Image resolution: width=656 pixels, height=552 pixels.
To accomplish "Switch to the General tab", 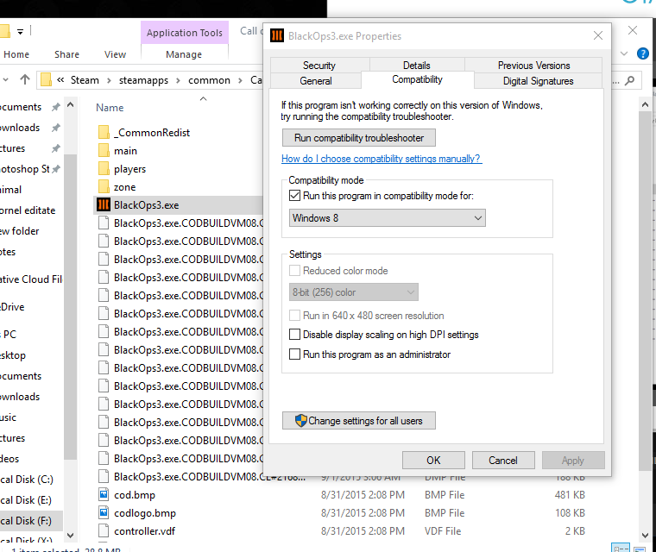I will (316, 81).
